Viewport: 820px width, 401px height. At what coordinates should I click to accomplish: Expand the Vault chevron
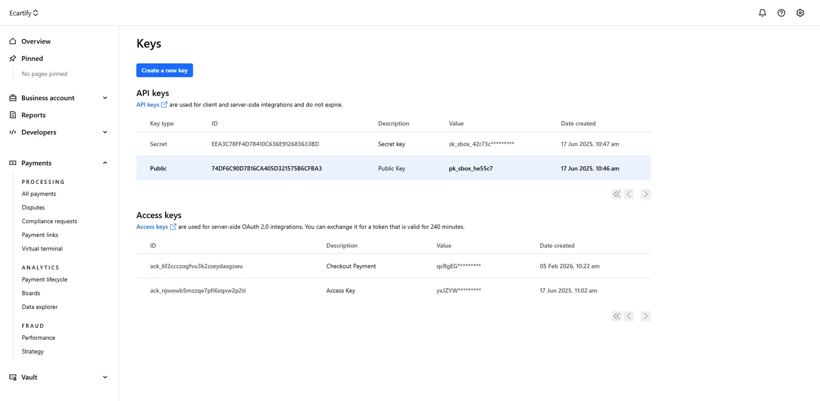[105, 377]
